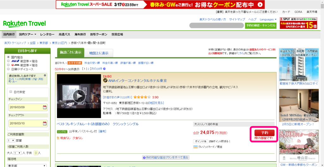Image resolution: width=324 pixels, height=167 pixels.
Task: Open the ベストフレキシブルレート plan link
Action: 98,124
